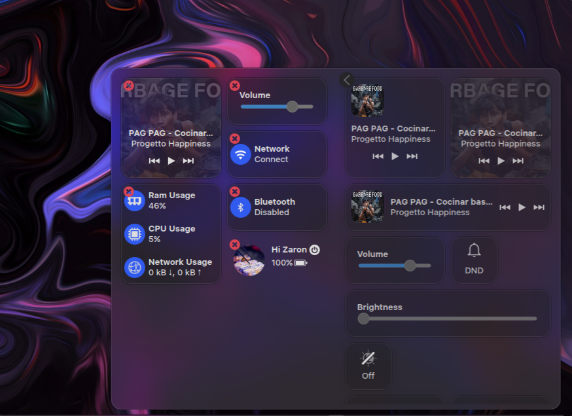Screen dimensions: 572x416
Task: Next track in compact card with small album art
Action: [x=412, y=156]
